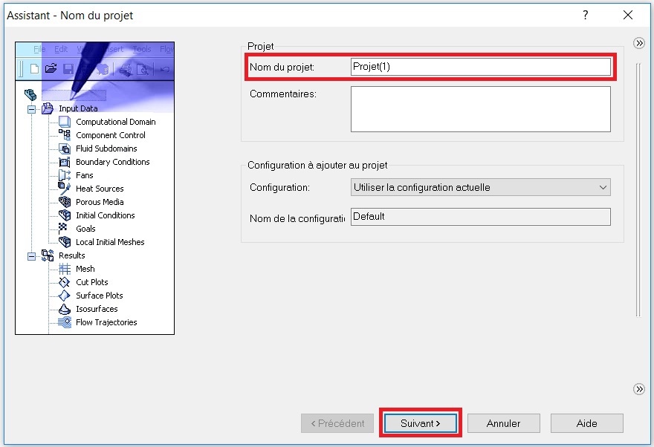Click the greyed Précédent button
The image size is (654, 447).
(x=337, y=423)
